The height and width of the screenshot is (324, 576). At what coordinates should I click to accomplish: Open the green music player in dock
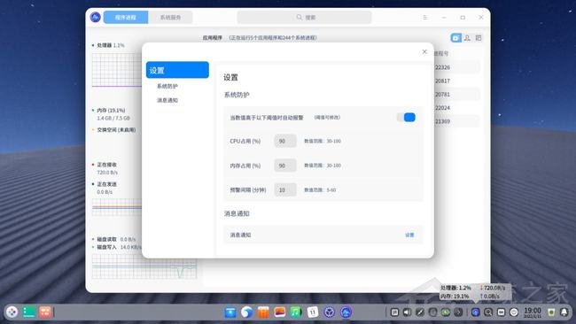pos(296,312)
